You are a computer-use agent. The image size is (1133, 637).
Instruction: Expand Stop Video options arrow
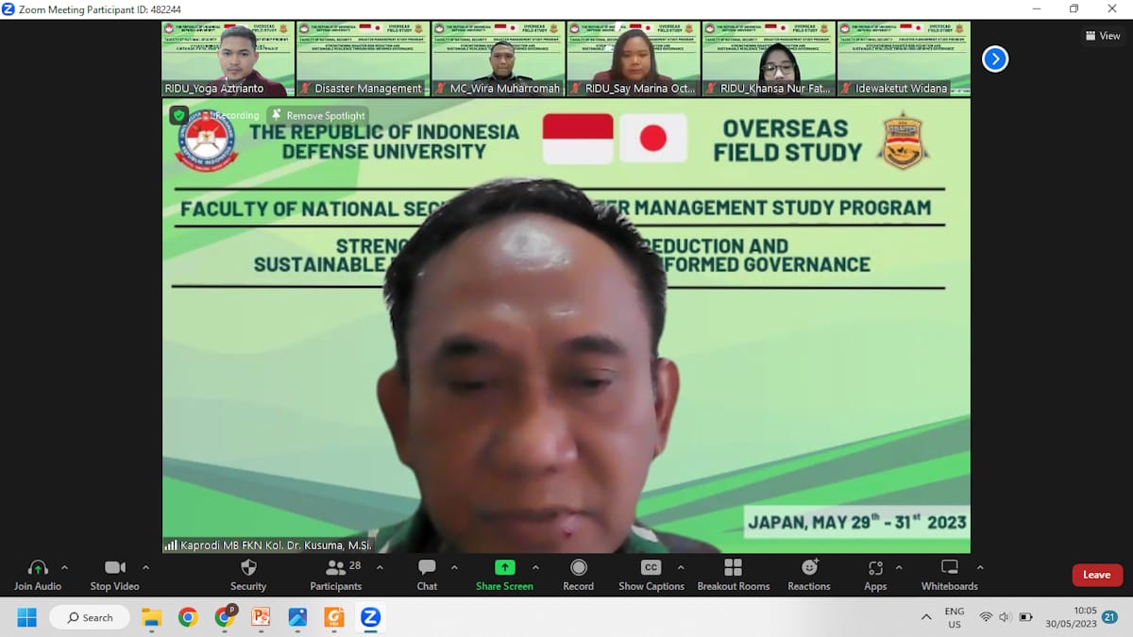[145, 568]
